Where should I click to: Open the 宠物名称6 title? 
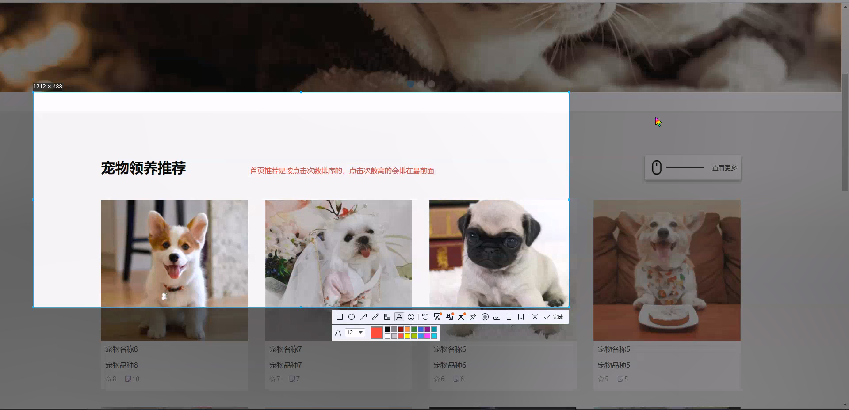click(x=450, y=349)
